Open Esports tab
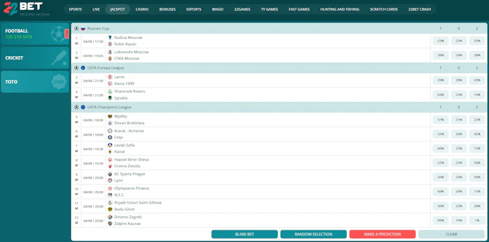Image resolution: width=489 pixels, height=242 pixels. (x=194, y=9)
